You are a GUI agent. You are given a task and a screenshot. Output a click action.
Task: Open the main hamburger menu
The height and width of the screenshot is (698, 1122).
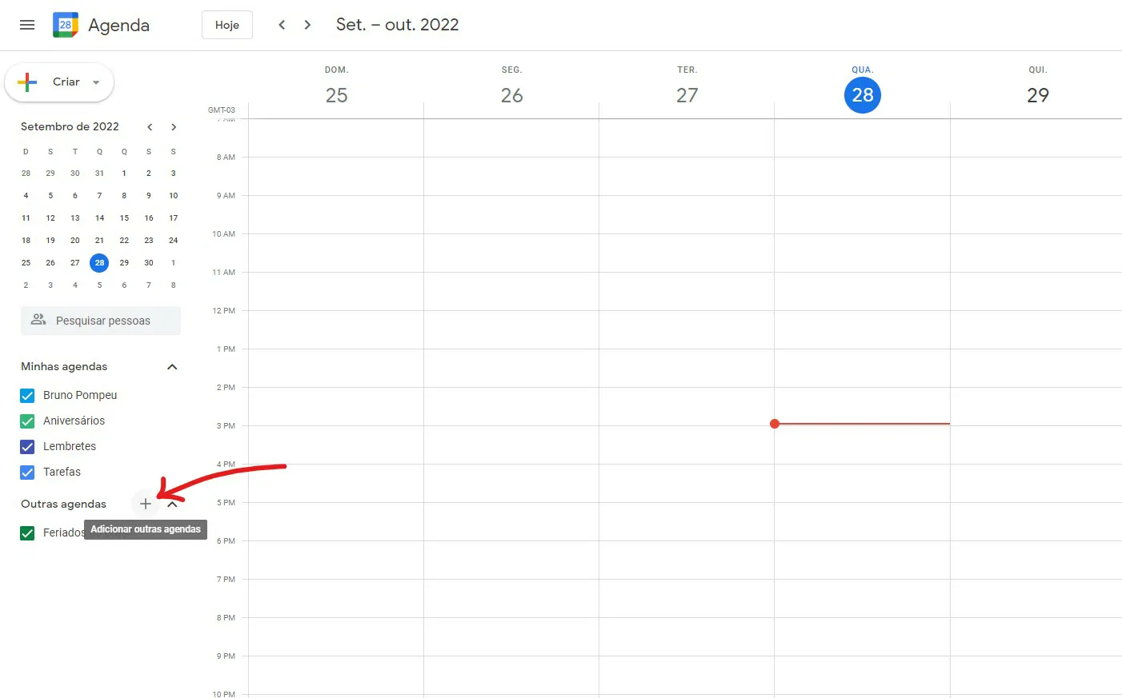(27, 25)
